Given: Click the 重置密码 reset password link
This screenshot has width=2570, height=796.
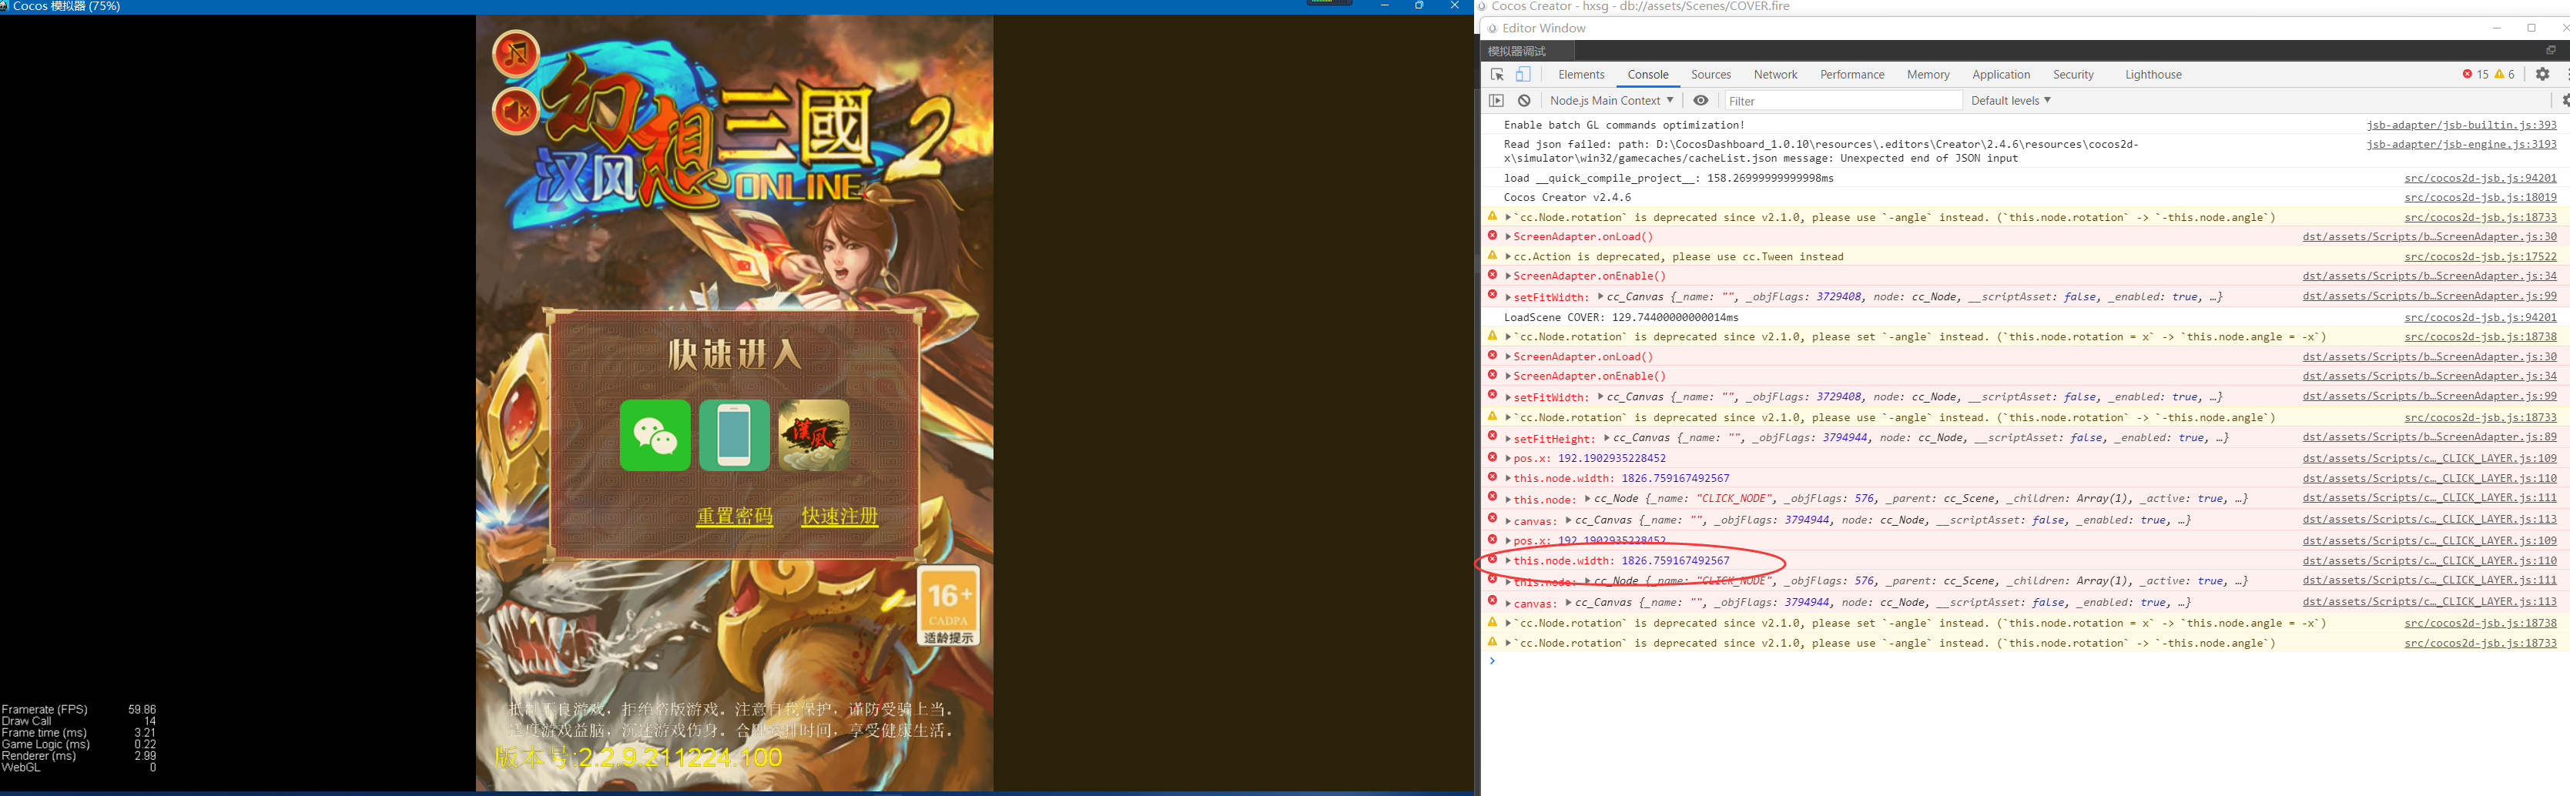Looking at the screenshot, I should click(734, 516).
